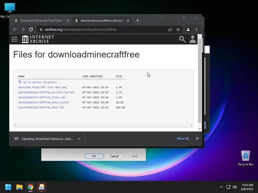Open downloadminecraftfree_files.xml link
Image resolution: width=258 pixels, height=193 pixels.
(x=42, y=97)
